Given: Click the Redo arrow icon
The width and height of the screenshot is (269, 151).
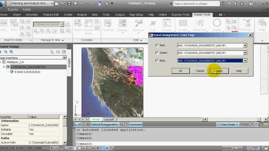Looking at the screenshot, I should click(x=91, y=3).
